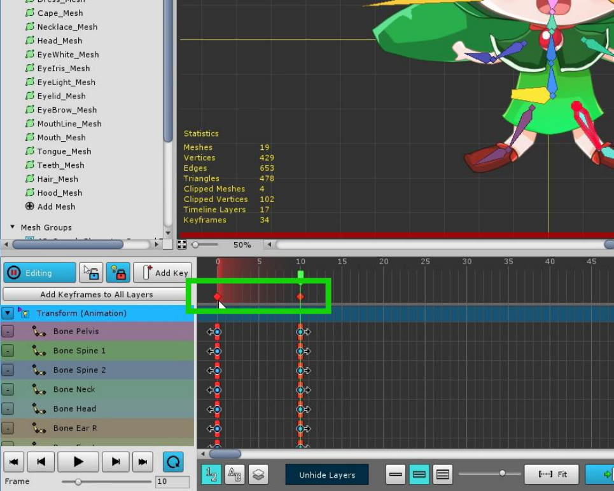Viewport: 614px width, 491px height.
Task: Collapse the Mesh Groups section
Action: coord(13,227)
